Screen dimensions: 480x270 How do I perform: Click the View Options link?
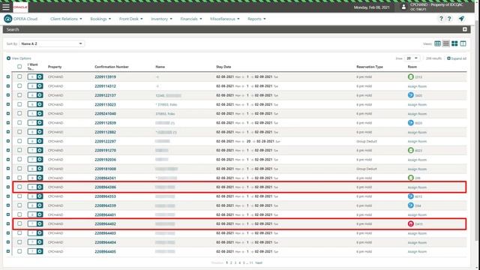(22, 58)
